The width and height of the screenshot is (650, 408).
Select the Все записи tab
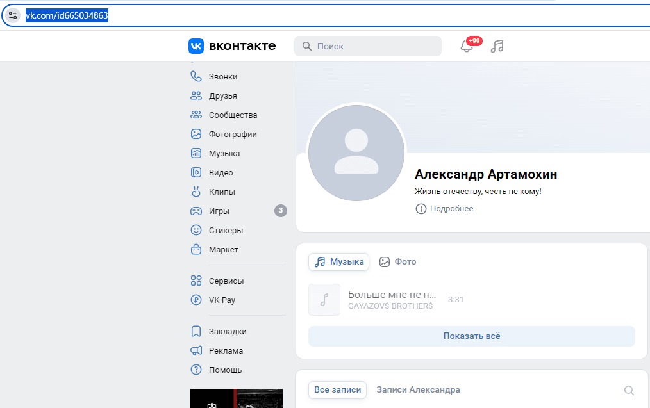pyautogui.click(x=337, y=390)
